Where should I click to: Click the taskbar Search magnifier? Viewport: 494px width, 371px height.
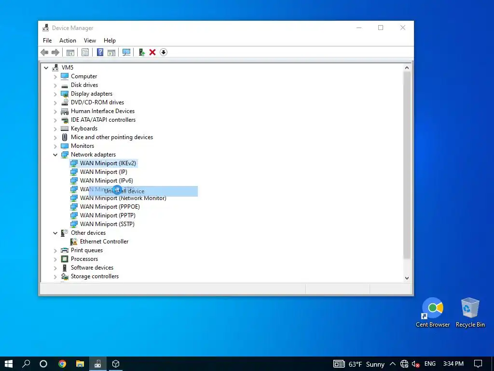(26, 364)
